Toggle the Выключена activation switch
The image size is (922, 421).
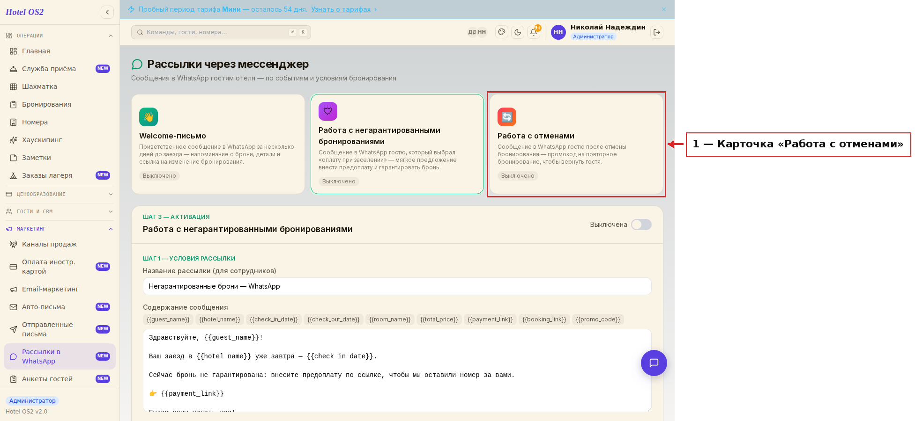(x=641, y=225)
